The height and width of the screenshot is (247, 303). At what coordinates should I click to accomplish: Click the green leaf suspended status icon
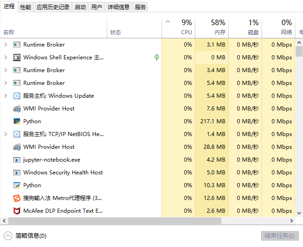(157, 58)
